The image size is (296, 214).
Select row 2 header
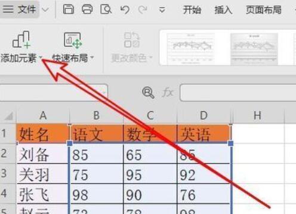(8, 153)
